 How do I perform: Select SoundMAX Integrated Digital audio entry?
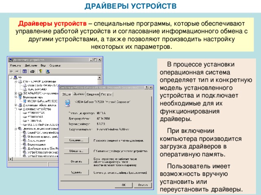click(x=43, y=133)
